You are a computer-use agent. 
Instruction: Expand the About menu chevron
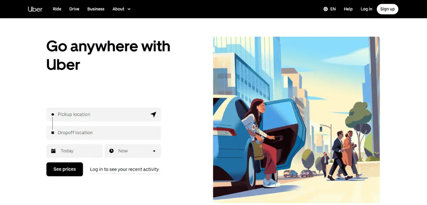click(x=129, y=9)
